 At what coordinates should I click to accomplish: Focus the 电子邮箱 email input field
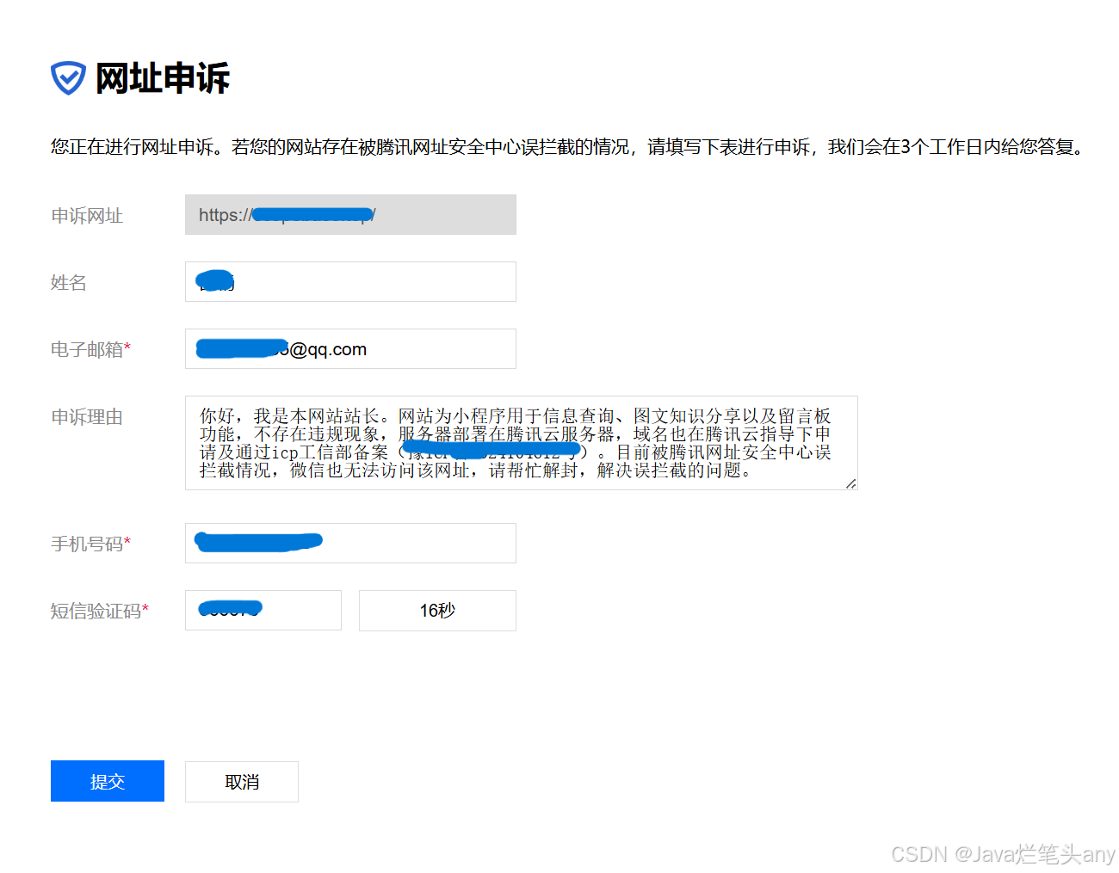(350, 349)
